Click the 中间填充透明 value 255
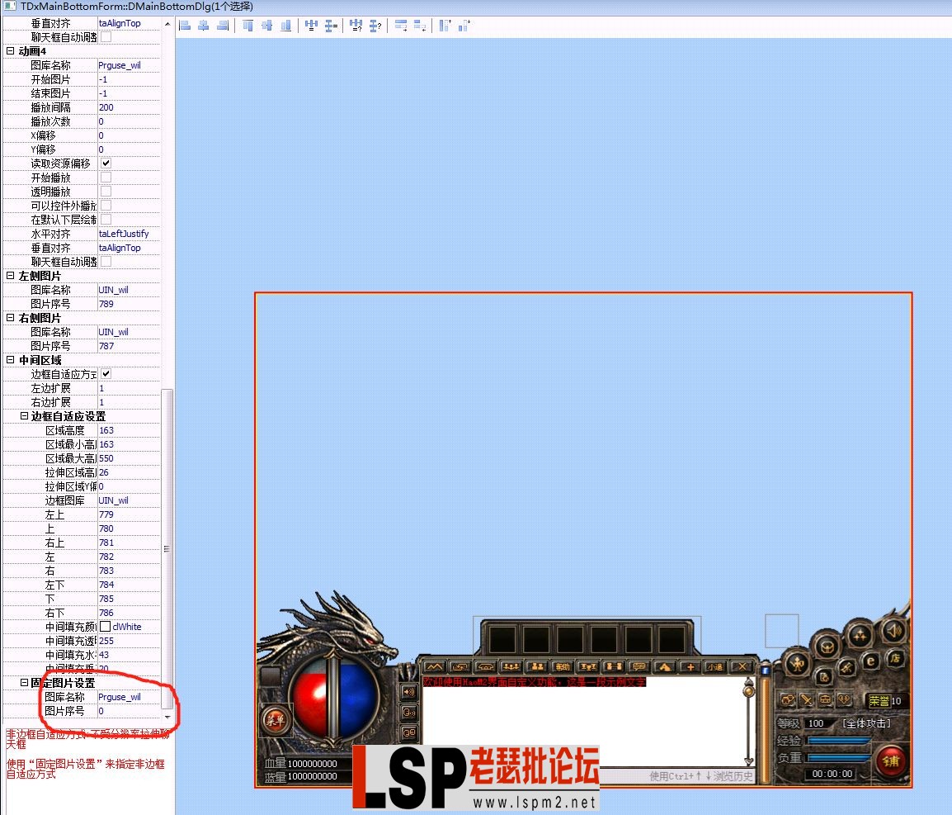 coord(129,641)
